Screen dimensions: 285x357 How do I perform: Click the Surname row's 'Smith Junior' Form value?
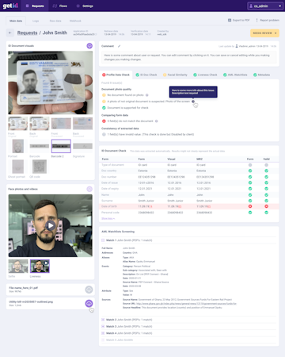(x=146, y=201)
